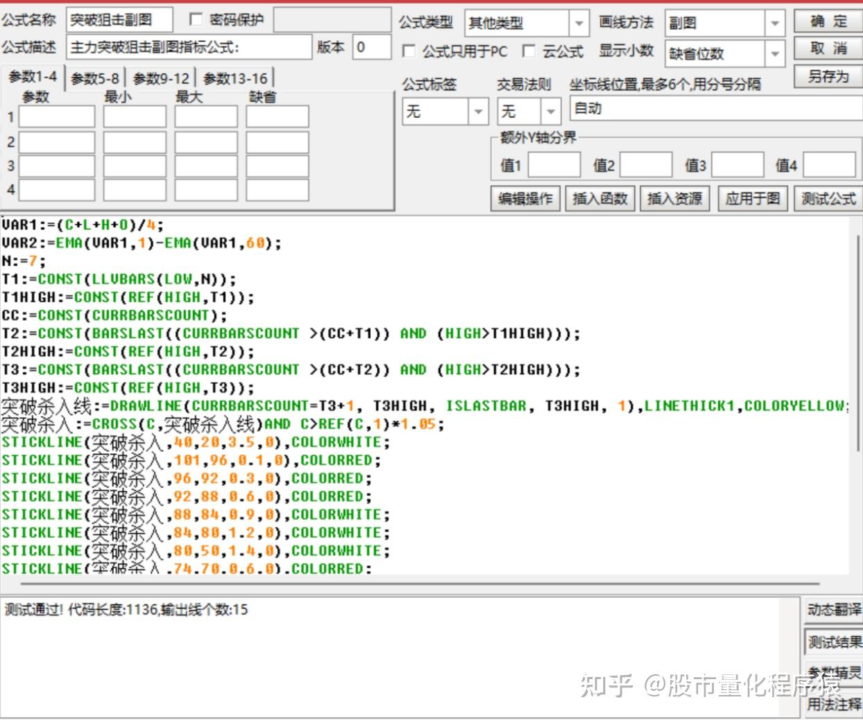Tick the 云公式 checkbox

click(x=529, y=51)
